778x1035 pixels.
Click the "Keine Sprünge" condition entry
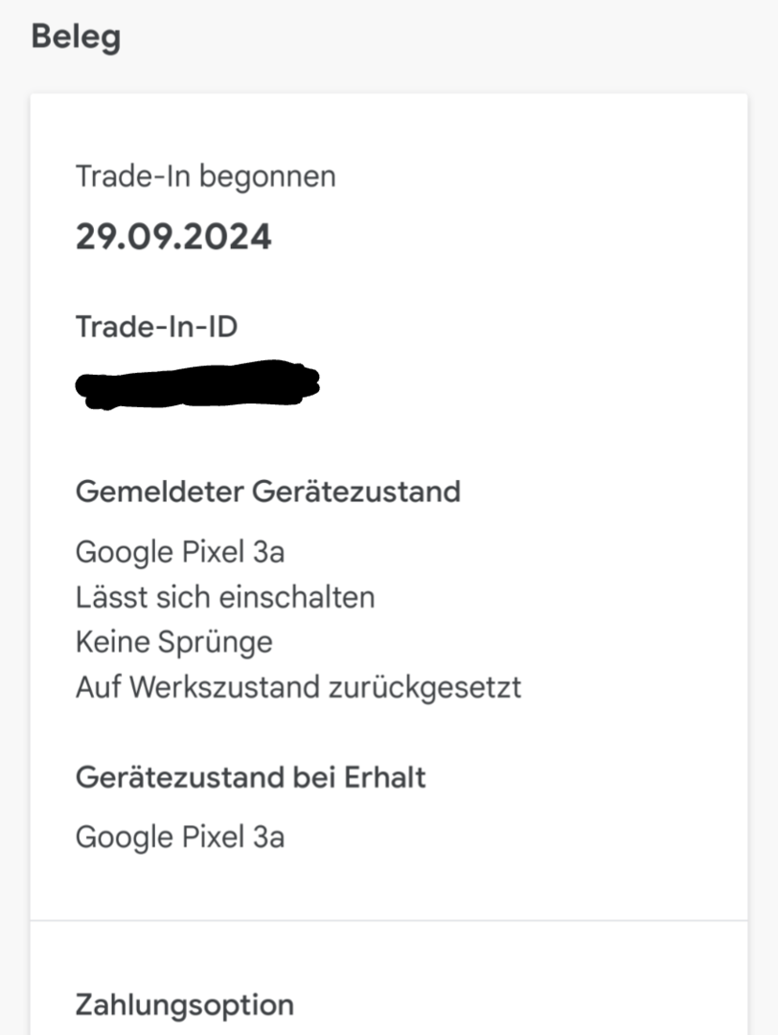point(173,642)
